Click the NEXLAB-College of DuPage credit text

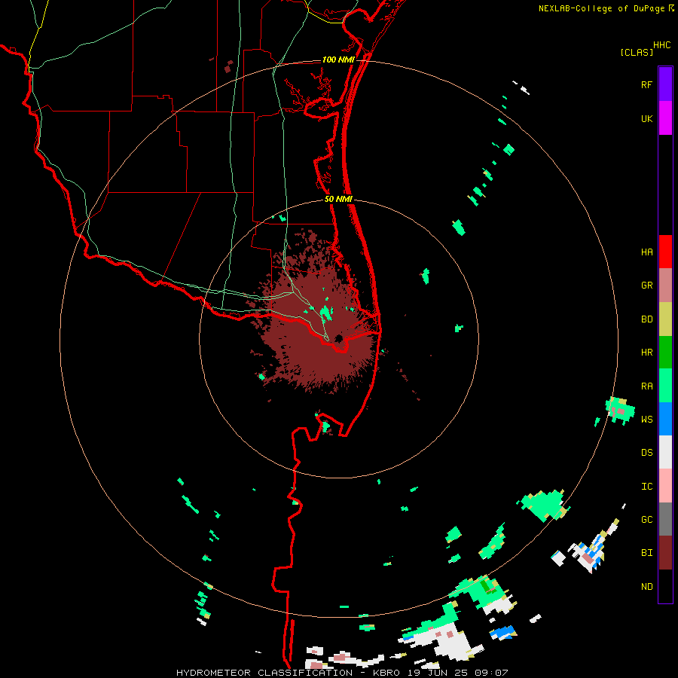click(x=601, y=8)
